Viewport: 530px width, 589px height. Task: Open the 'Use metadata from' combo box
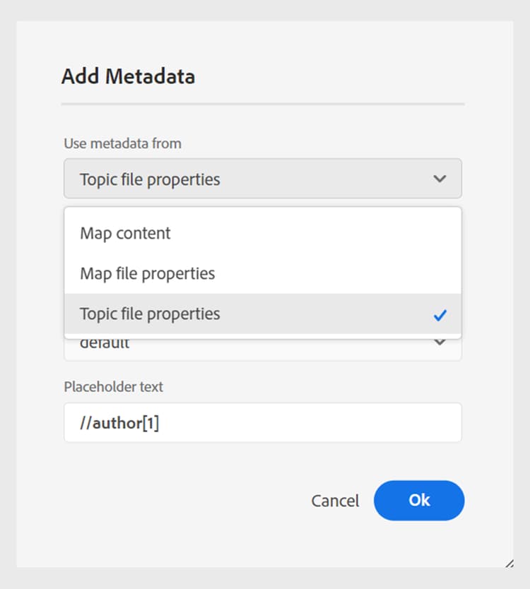coord(262,179)
